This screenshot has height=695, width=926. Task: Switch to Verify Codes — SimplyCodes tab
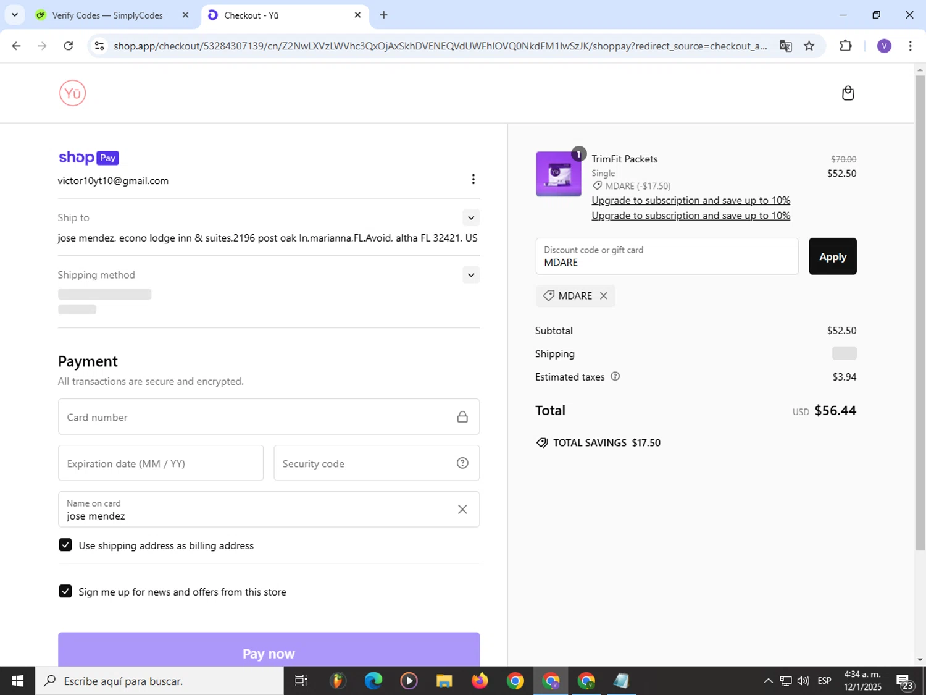[107, 15]
